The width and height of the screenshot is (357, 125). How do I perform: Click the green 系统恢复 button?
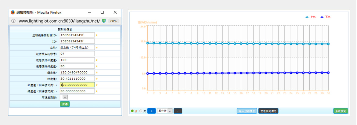[x=341, y=111]
